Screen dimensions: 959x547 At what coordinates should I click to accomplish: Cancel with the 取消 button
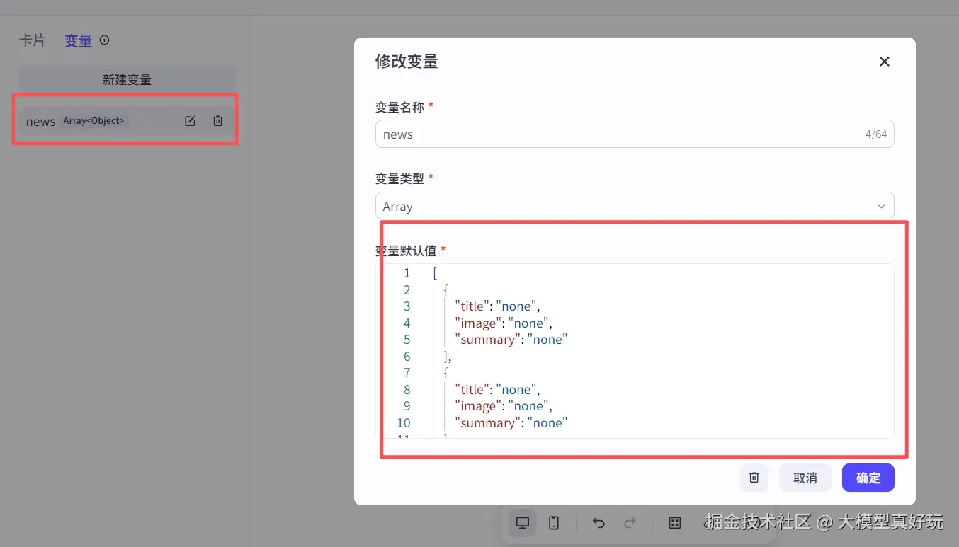pos(805,478)
